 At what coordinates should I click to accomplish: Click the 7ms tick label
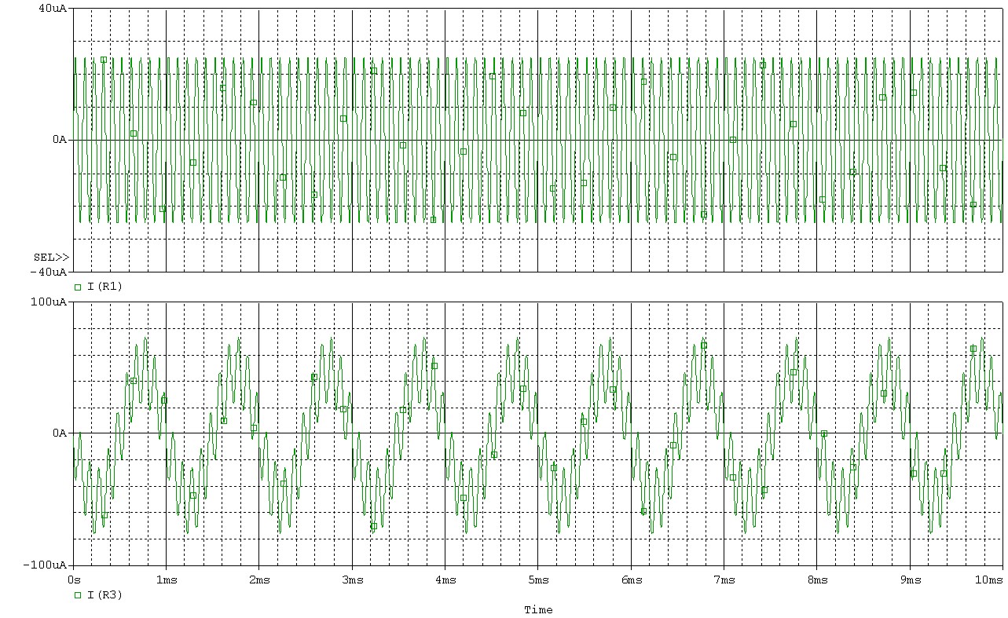pos(724,580)
